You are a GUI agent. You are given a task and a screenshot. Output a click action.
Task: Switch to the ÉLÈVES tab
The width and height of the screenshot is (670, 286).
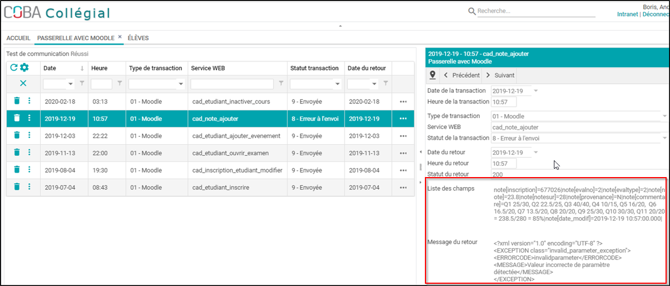pos(138,38)
